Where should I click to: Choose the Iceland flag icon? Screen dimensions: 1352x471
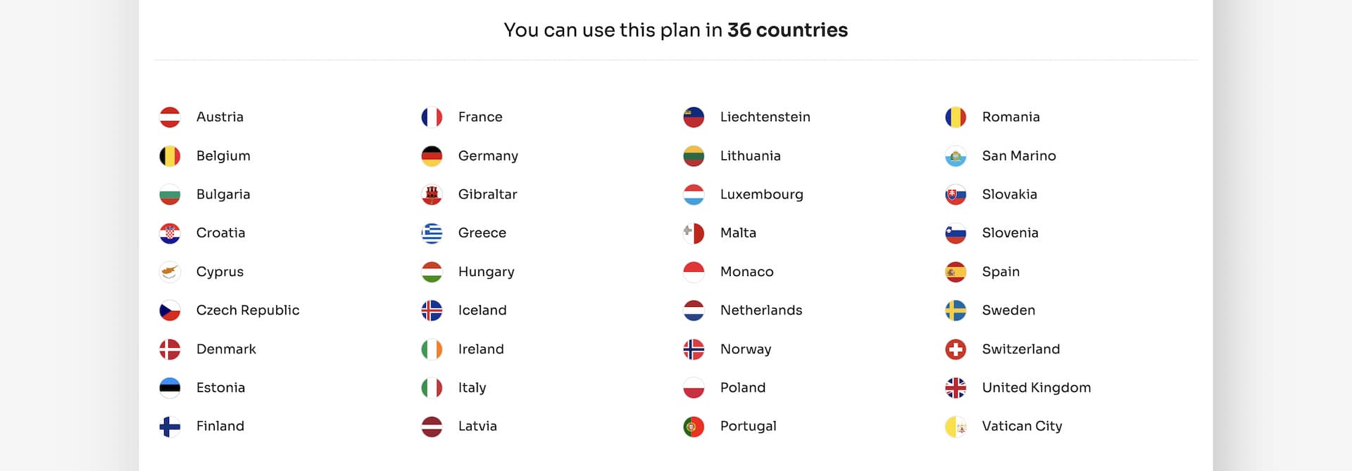click(432, 310)
